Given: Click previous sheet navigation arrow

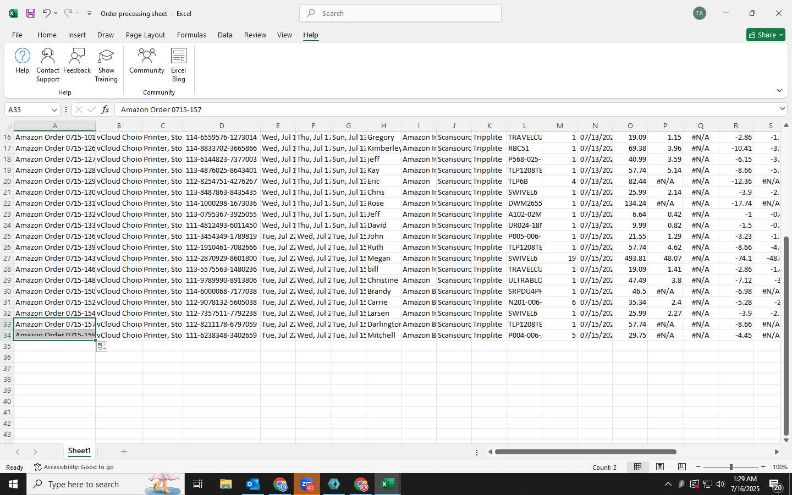Looking at the screenshot, I should coord(18,452).
